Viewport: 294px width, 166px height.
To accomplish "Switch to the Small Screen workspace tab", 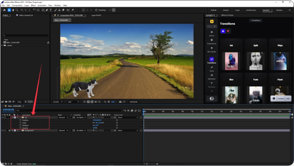I will point(251,10).
